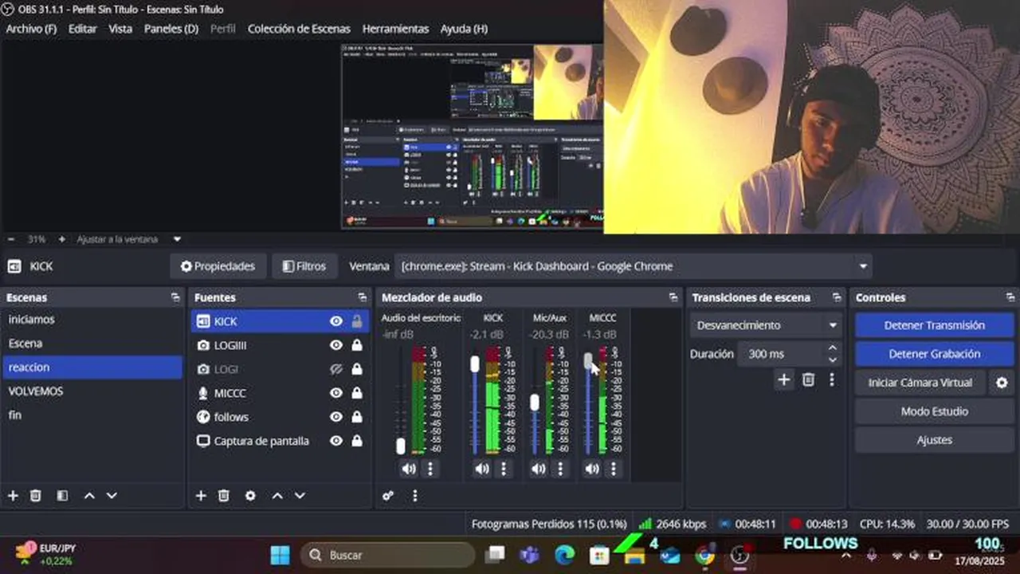Viewport: 1020px width, 574px height.
Task: Mute the Audio del escritorio channel
Action: tap(409, 469)
